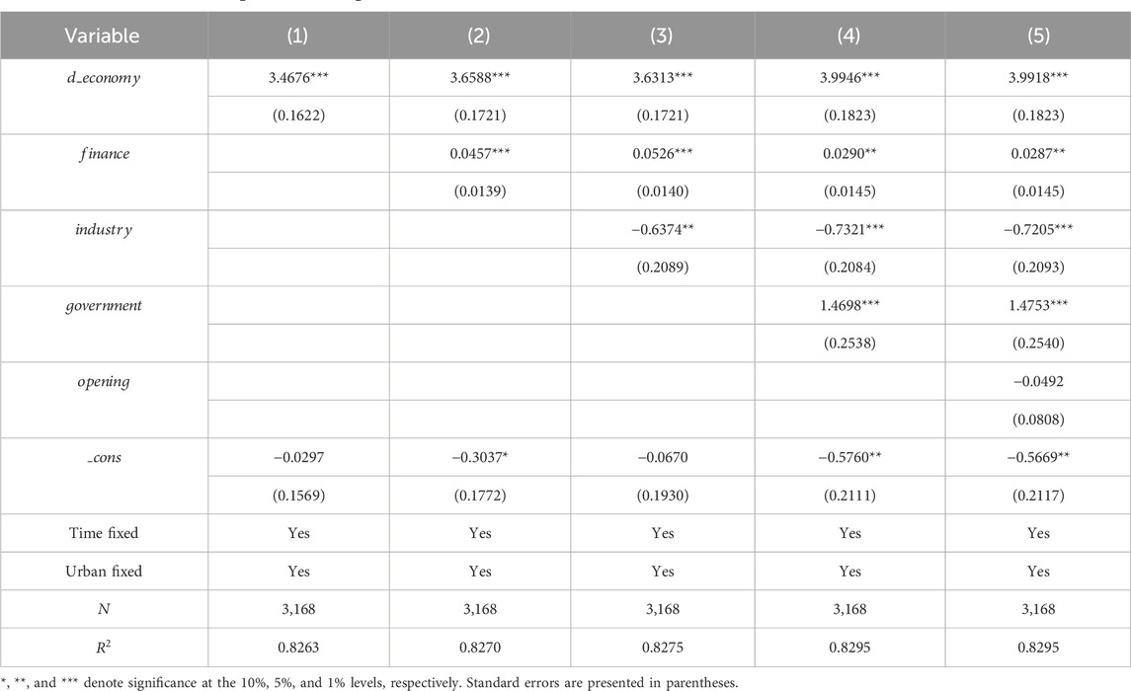Viewport: 1131px width, 691px height.
Task: Select column header (1)
Action: [297, 37]
